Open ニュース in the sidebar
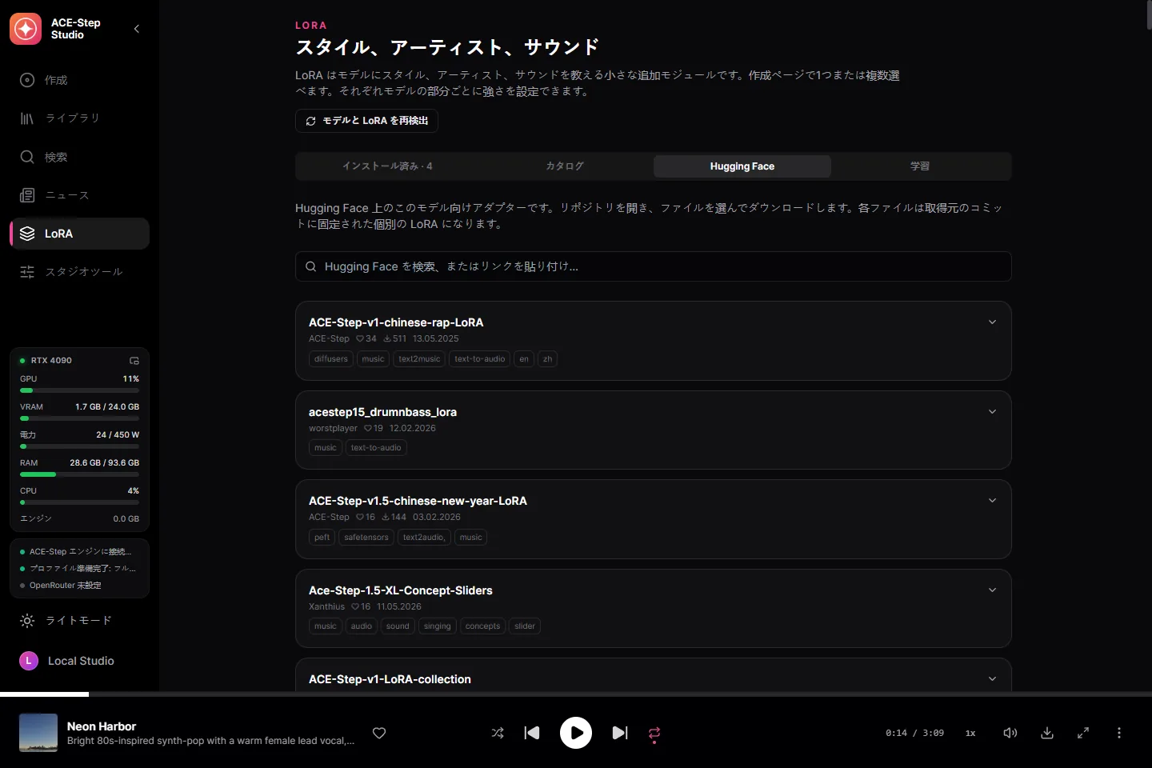This screenshot has height=768, width=1152. pos(79,195)
